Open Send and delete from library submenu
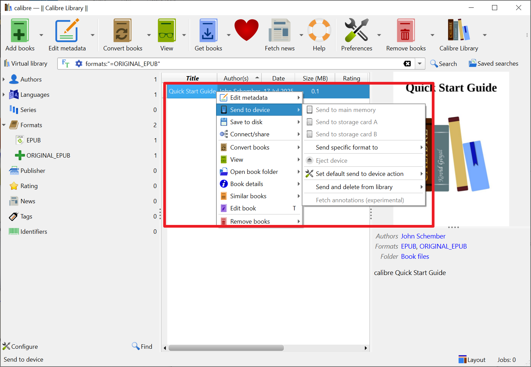The width and height of the screenshot is (531, 367). pyautogui.click(x=364, y=187)
